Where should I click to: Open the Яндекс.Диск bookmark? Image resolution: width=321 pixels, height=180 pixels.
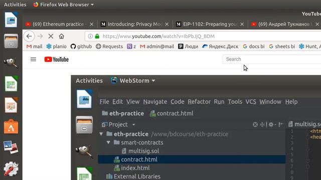pyautogui.click(x=220, y=46)
